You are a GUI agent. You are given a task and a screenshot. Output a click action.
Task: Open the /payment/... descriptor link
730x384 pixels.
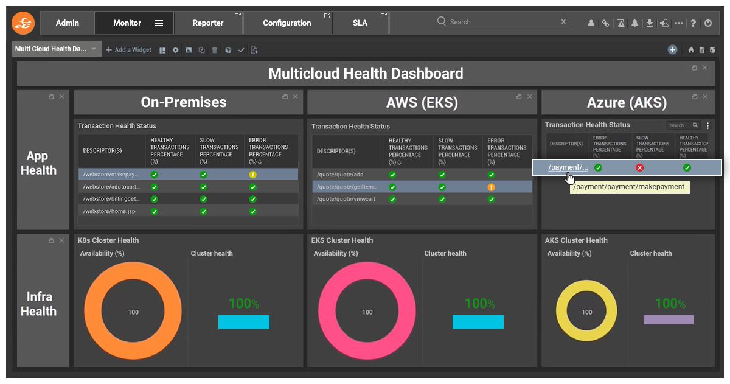tap(568, 167)
